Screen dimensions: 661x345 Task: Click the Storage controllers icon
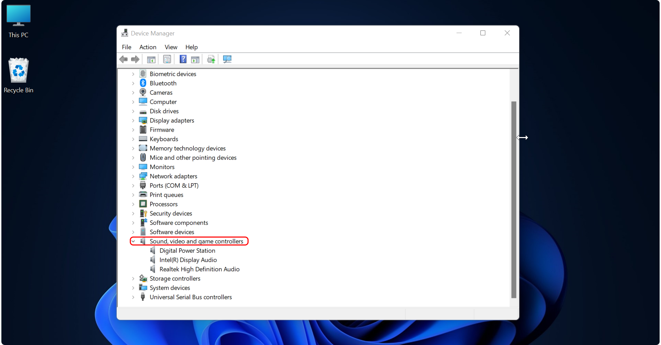click(x=143, y=278)
